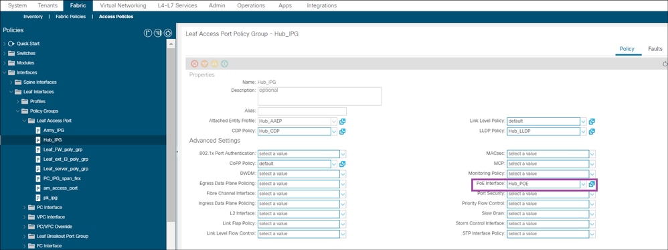Screen dimensions: 668x250
Task: Click first Policies panel header icon
Action: (148, 33)
